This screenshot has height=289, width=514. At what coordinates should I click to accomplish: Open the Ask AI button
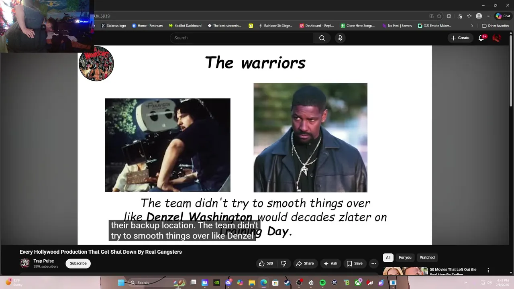(x=330, y=263)
